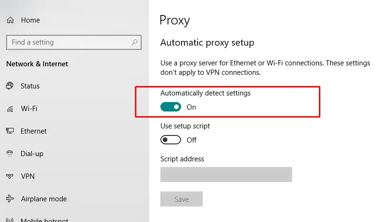The image size is (381, 222).
Task: Click the Dial-up phone icon
Action: [x=10, y=153]
